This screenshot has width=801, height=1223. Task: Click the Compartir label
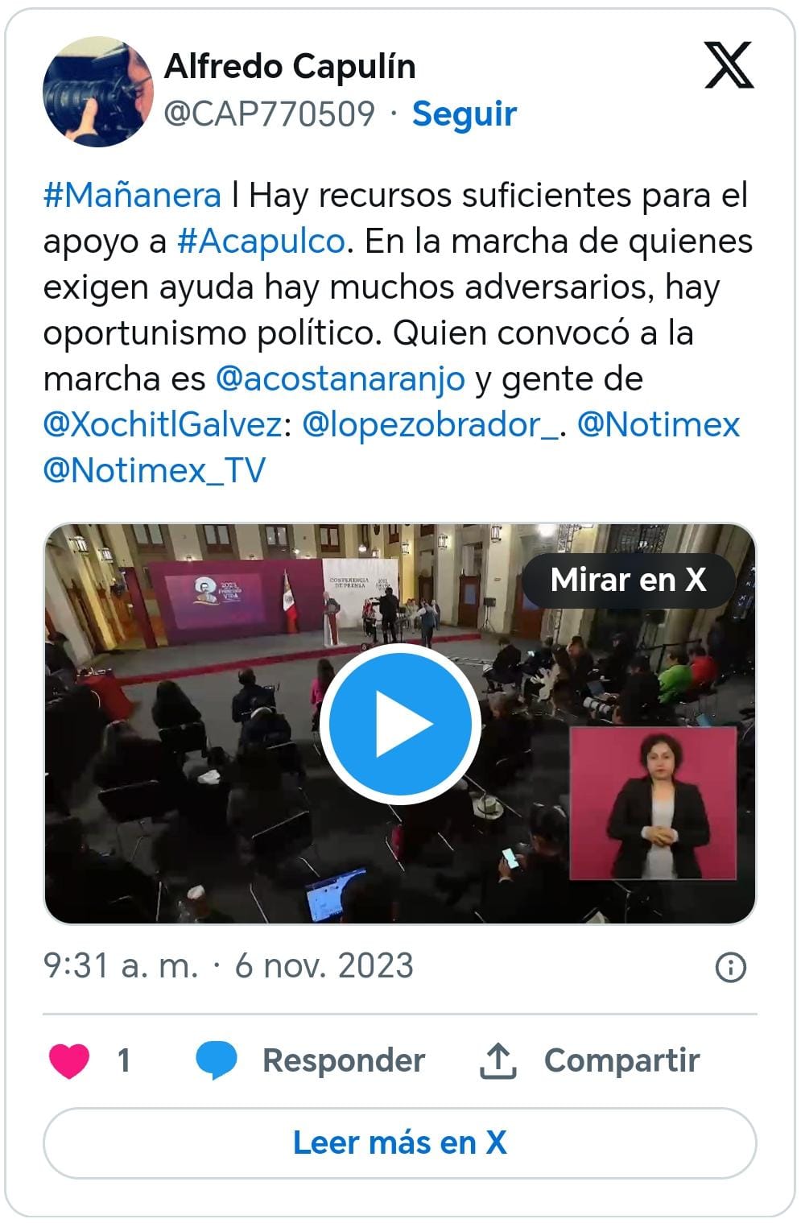(x=622, y=1060)
